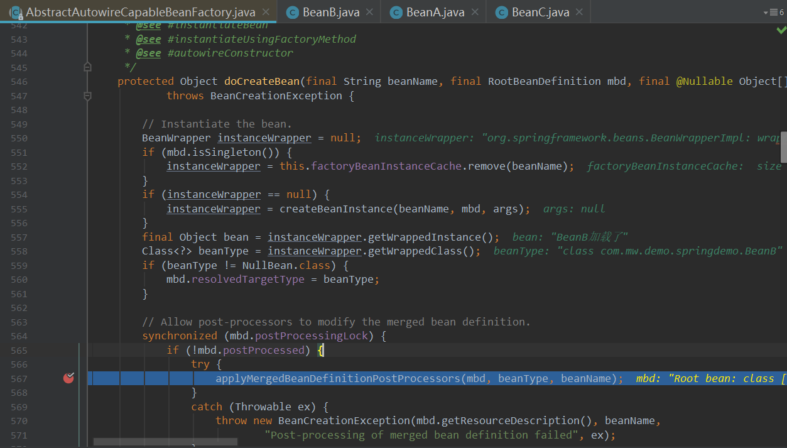Click the 'factoryBeanInstanceCache: size' debug hint
787x448 pixels.
click(x=684, y=166)
